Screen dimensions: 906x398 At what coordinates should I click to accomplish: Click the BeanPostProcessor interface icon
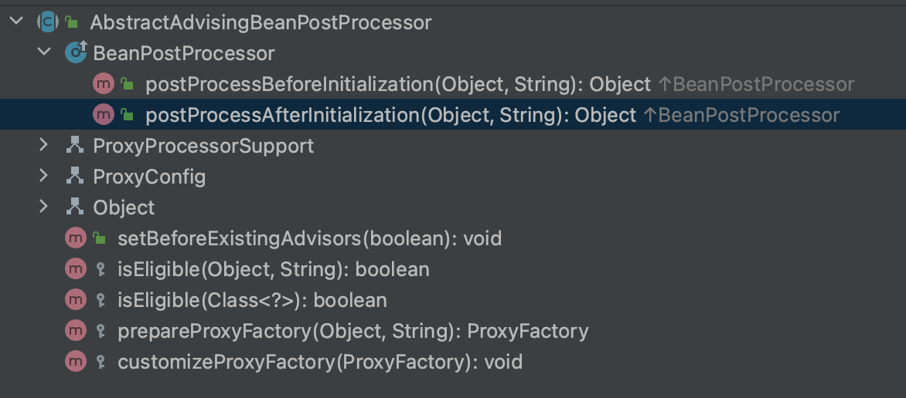pyautogui.click(x=76, y=53)
